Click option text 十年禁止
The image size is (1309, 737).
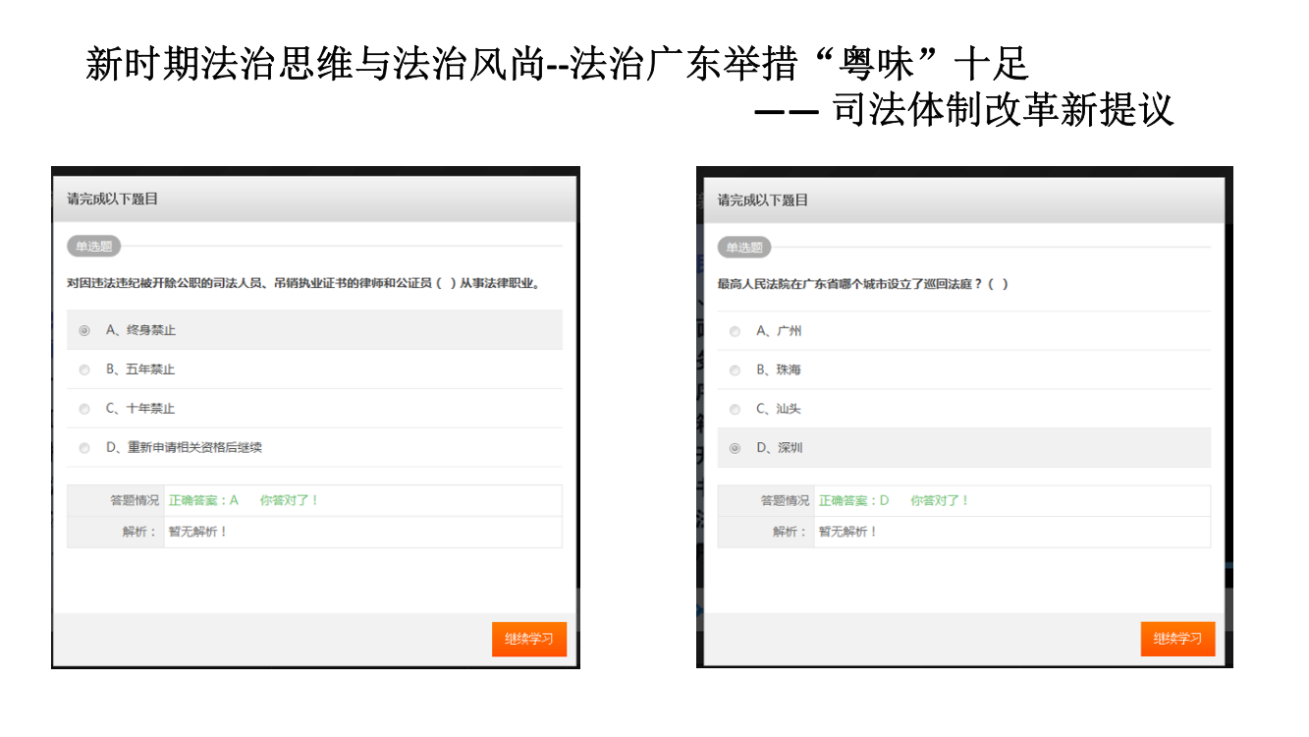tap(151, 409)
